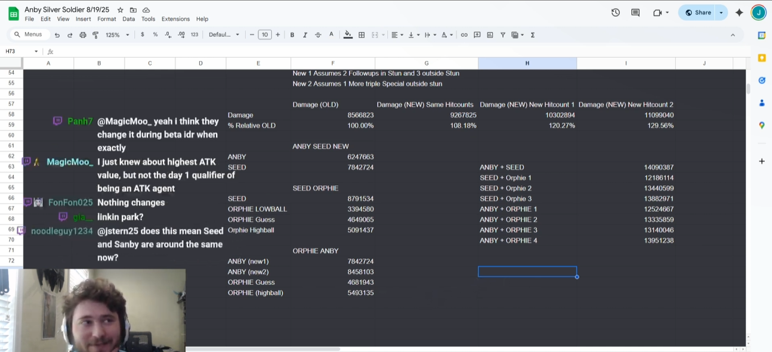This screenshot has height=352, width=772.
Task: Open fill color picker
Action: pos(348,35)
